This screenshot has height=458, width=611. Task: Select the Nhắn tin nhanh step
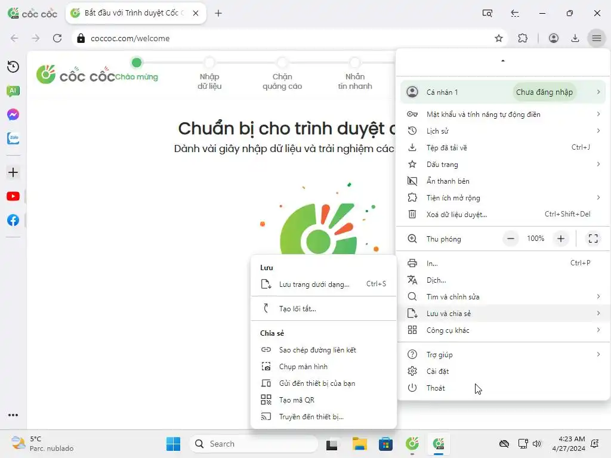click(x=355, y=74)
